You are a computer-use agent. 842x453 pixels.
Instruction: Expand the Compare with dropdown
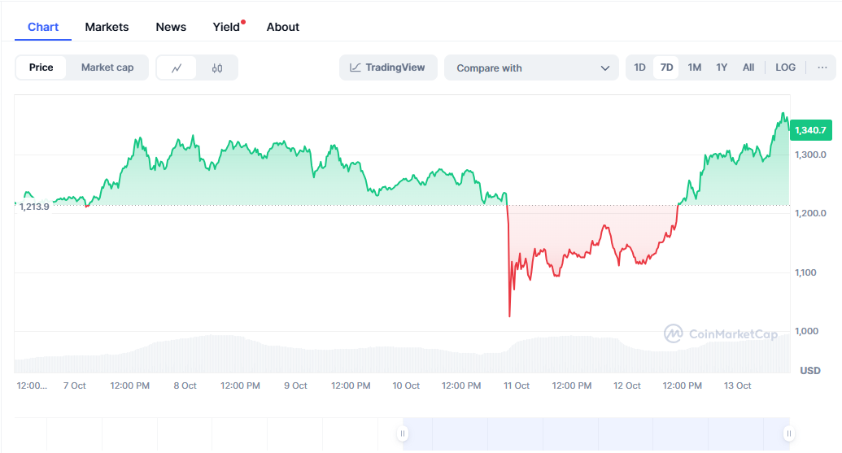coord(532,68)
